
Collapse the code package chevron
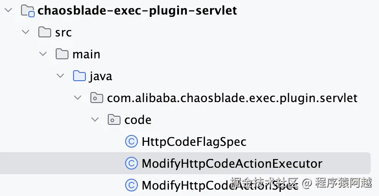(95, 120)
